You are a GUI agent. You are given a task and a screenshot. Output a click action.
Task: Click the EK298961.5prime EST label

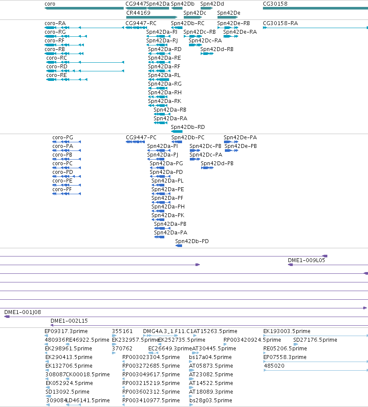tap(68, 348)
